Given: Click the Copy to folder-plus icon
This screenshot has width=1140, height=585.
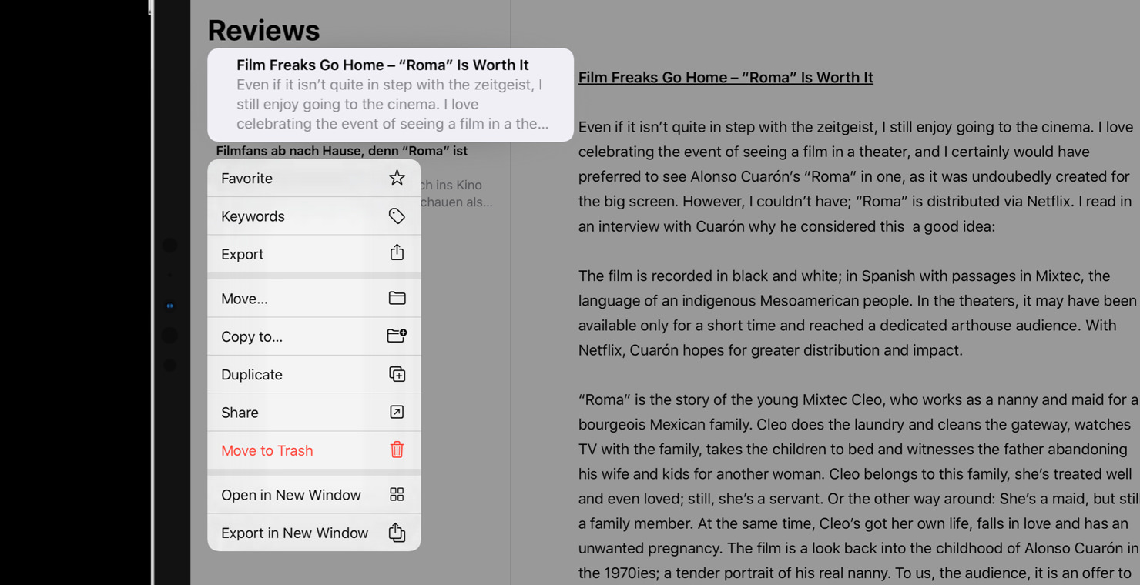Looking at the screenshot, I should (x=397, y=336).
